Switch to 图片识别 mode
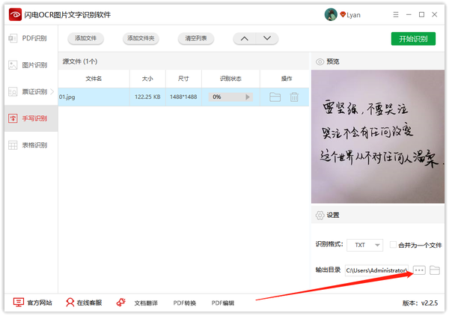Image resolution: width=449 pixels, height=316 pixels. 28,65
